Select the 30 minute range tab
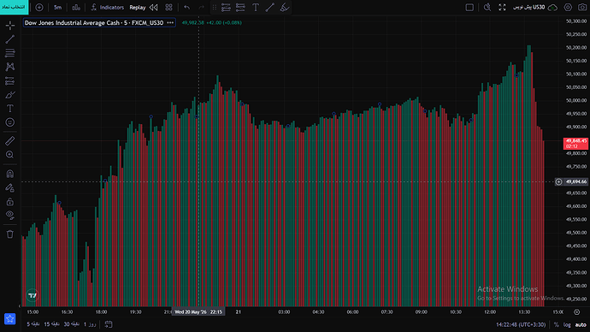 pyautogui.click(x=72, y=324)
